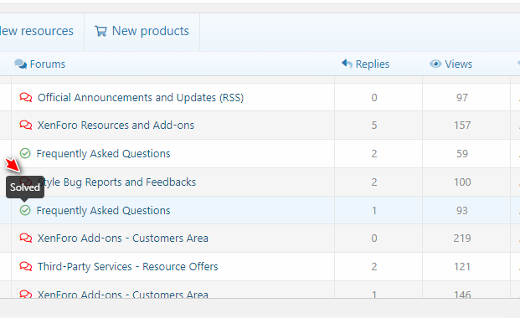Open Third-Party Services - Resource Offers

tap(127, 267)
